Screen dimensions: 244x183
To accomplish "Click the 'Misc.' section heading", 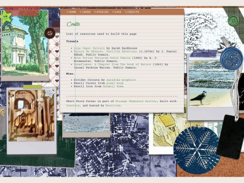I will tap(70, 74).
